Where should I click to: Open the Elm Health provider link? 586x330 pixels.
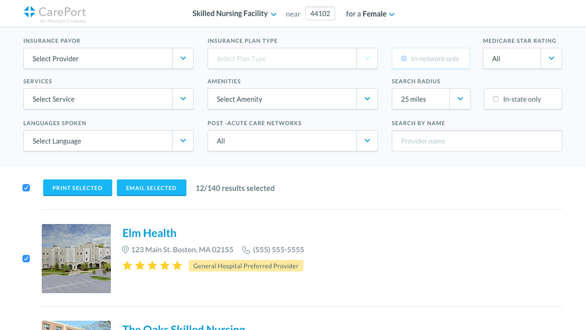149,233
